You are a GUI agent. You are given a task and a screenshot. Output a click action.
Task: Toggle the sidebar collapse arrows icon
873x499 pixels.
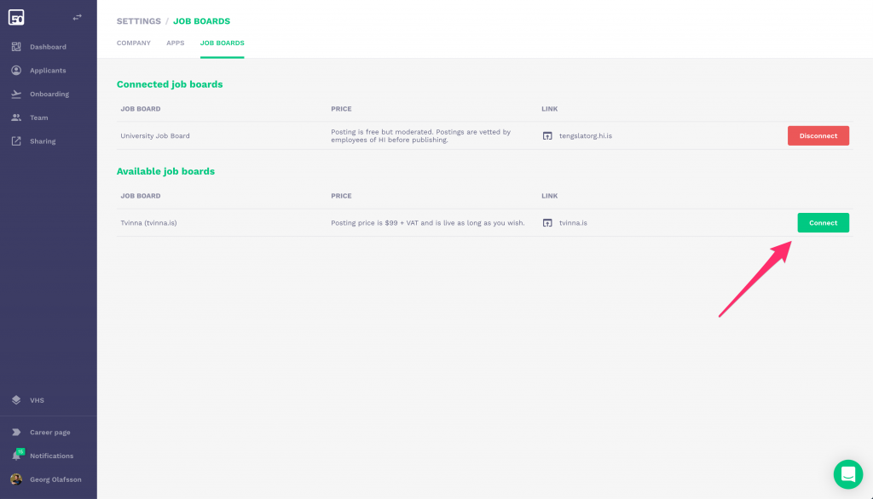78,17
